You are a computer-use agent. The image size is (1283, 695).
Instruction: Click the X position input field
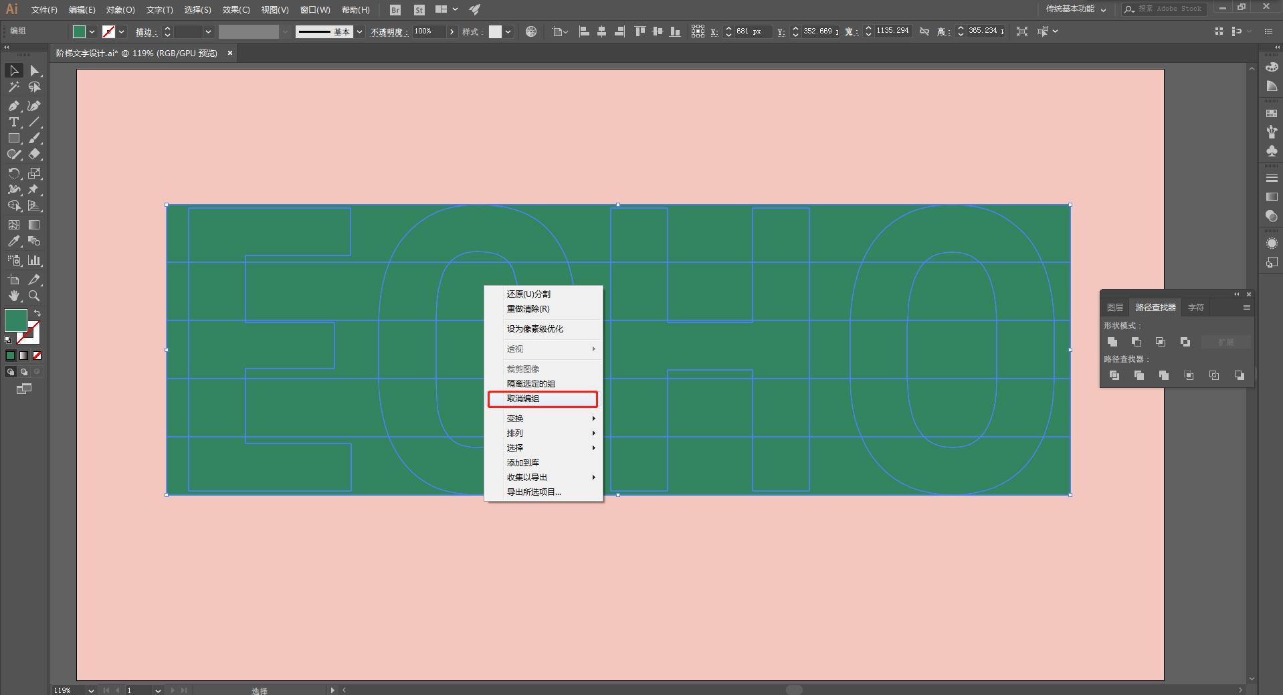(753, 31)
